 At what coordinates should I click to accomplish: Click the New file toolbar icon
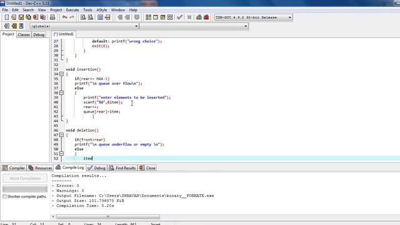pos(7,17)
